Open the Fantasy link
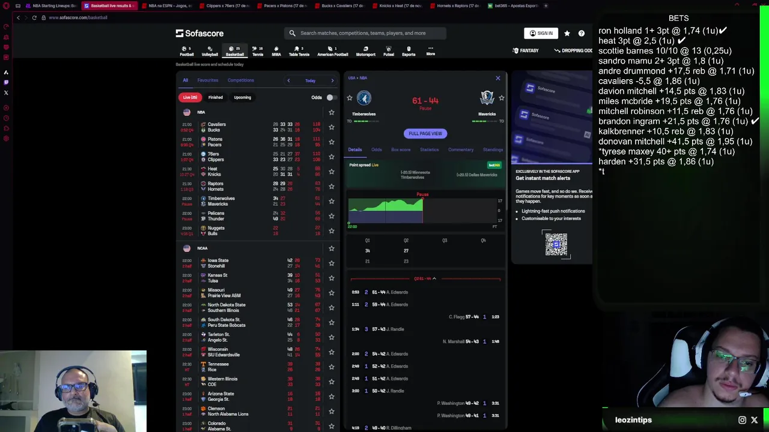The height and width of the screenshot is (432, 769). [525, 50]
